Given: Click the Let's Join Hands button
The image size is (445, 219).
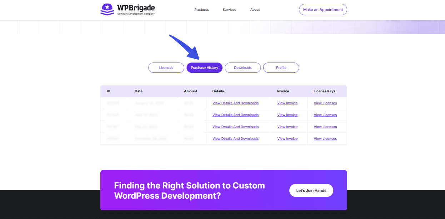Looking at the screenshot, I should (x=311, y=190).
